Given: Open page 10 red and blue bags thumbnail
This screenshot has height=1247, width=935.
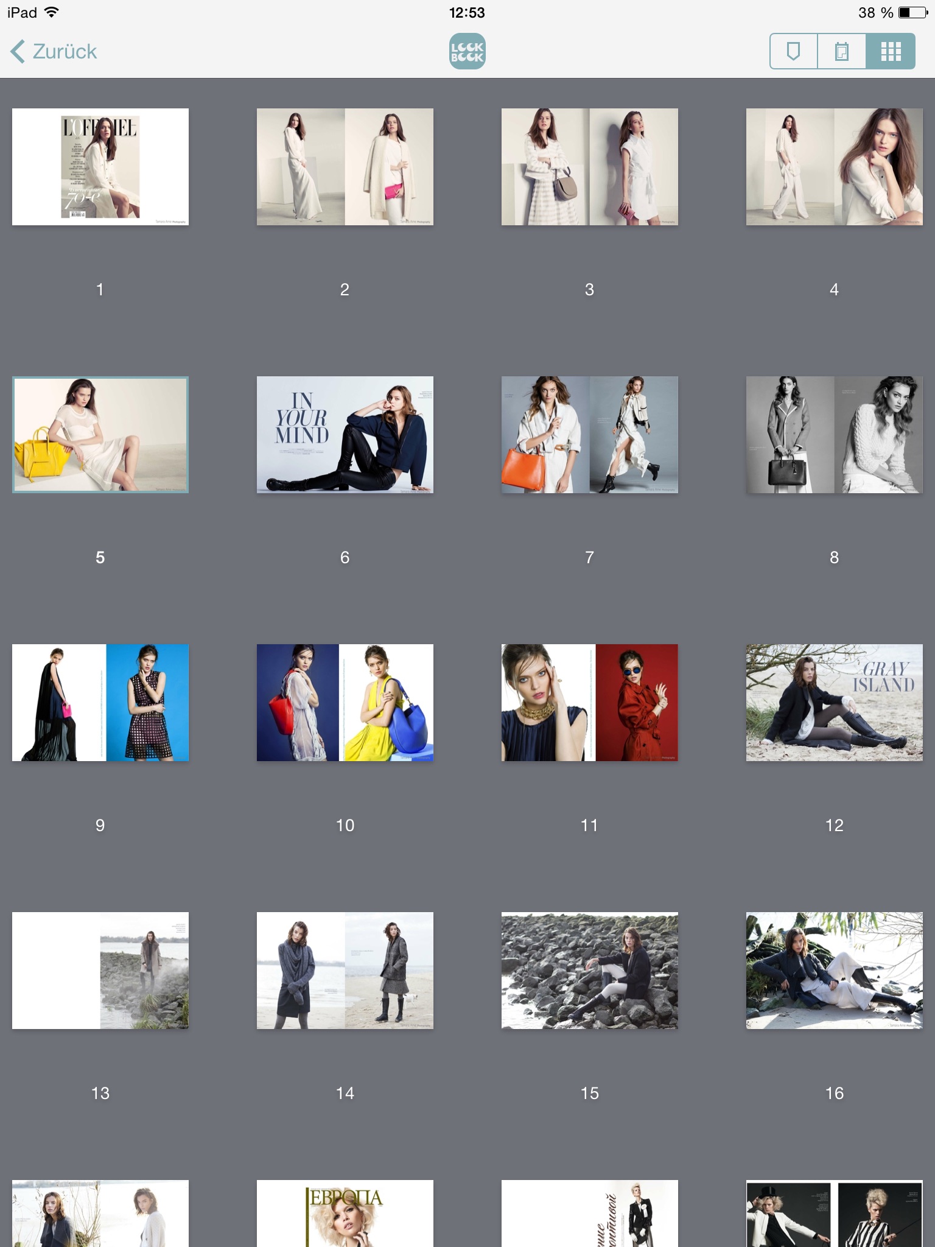Looking at the screenshot, I should 345,703.
